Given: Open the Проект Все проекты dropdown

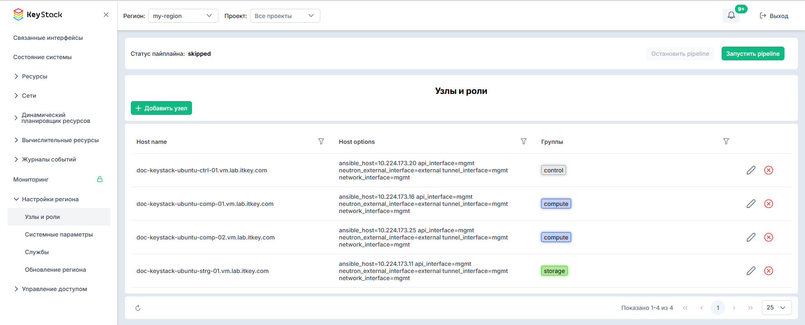Looking at the screenshot, I should (285, 16).
